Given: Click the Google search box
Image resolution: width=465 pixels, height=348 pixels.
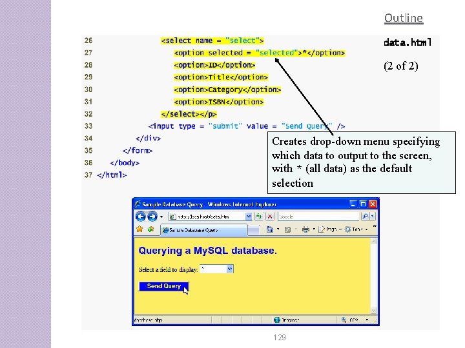Looking at the screenshot, I should pos(318,217).
